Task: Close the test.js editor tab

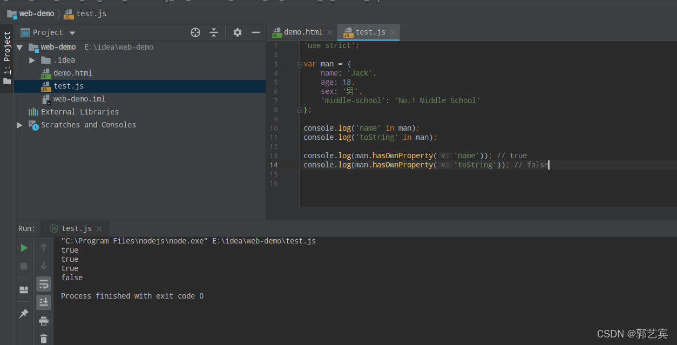Action: (x=392, y=32)
